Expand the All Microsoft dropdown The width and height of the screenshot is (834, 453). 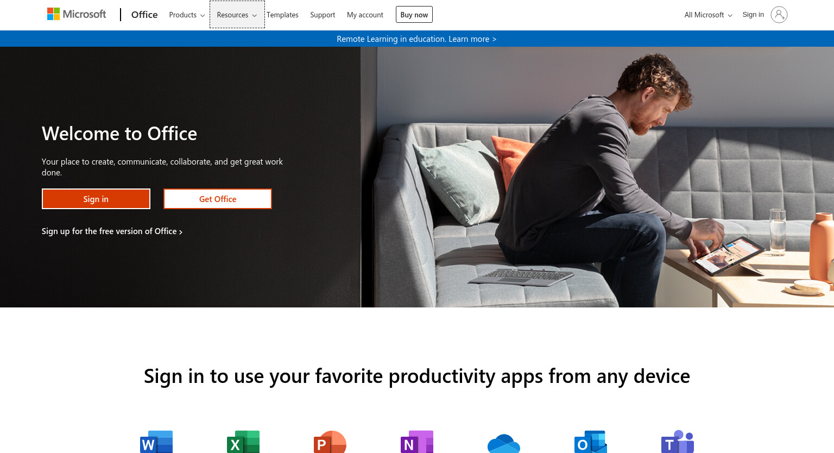coord(708,15)
